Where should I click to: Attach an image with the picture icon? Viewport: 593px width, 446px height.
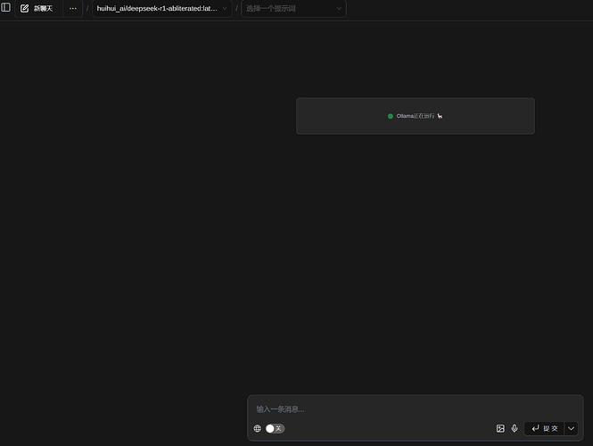click(500, 428)
